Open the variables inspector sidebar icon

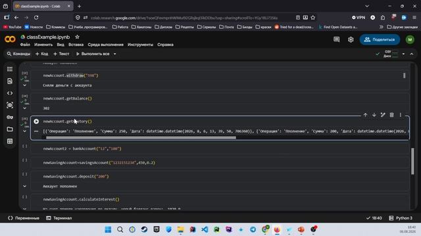point(10,105)
